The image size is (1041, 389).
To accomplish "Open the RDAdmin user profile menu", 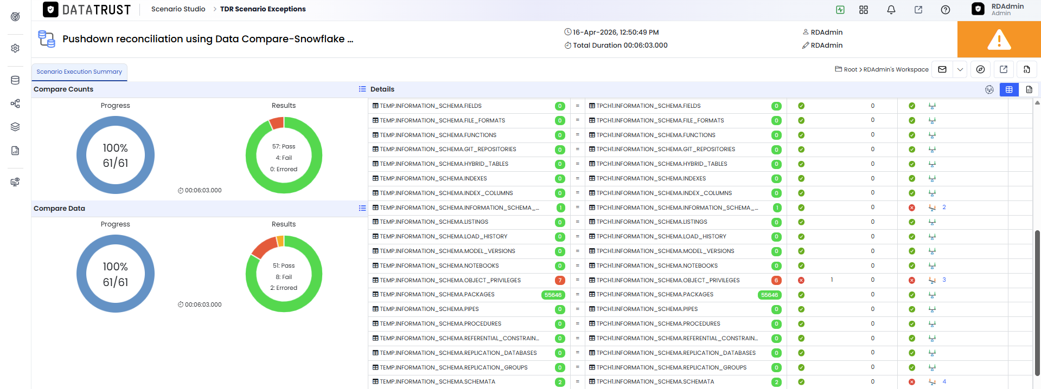I will click(x=999, y=9).
